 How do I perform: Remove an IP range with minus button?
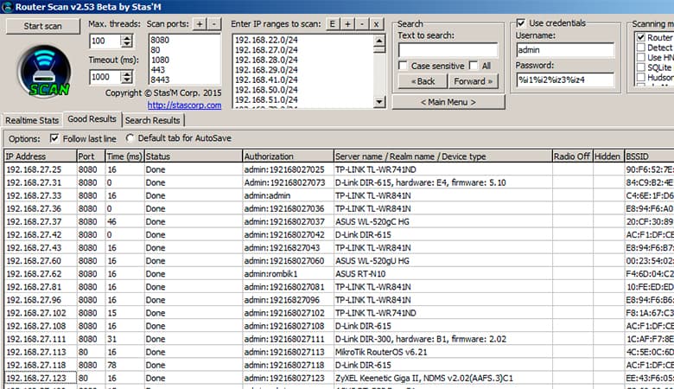click(362, 24)
